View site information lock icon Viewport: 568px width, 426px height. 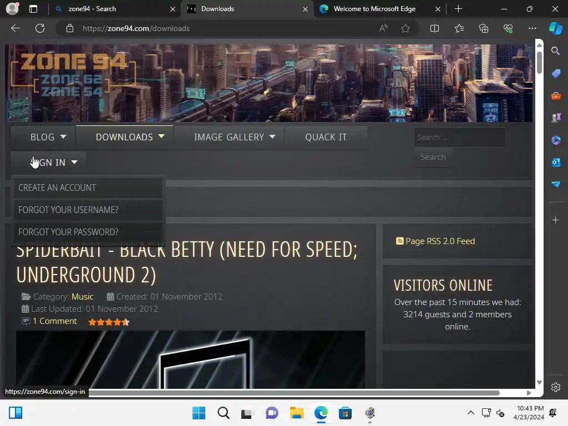(70, 28)
